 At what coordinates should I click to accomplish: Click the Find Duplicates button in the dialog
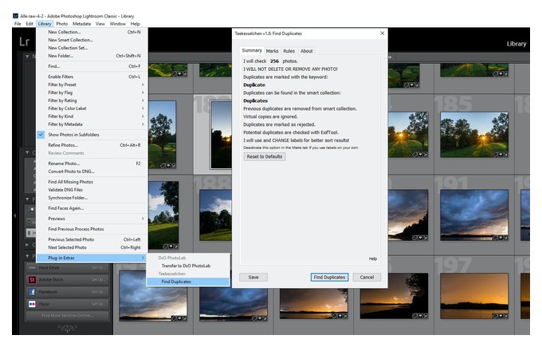point(329,277)
